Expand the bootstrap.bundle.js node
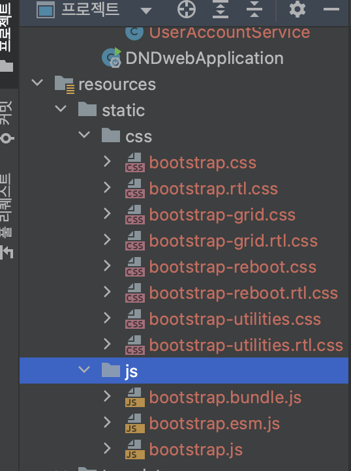 click(x=107, y=397)
